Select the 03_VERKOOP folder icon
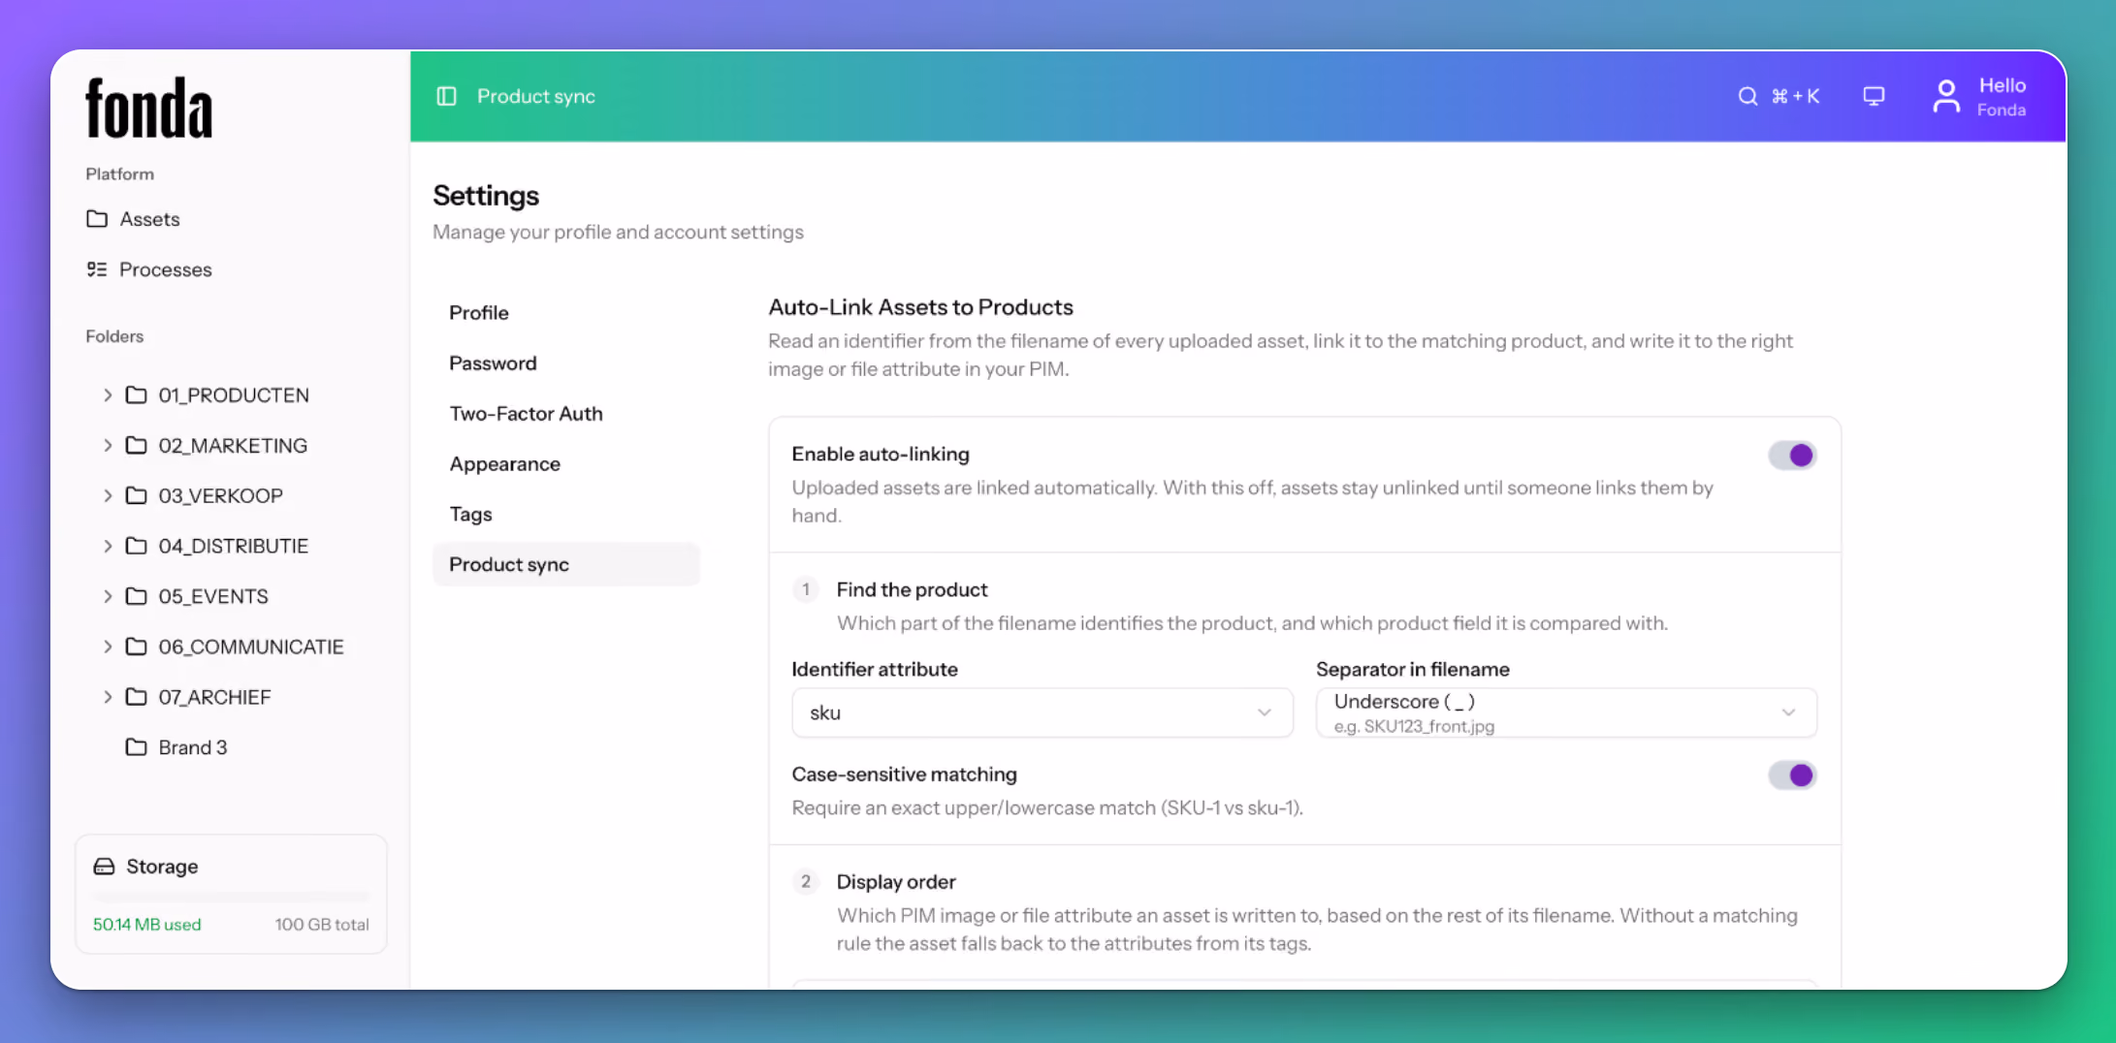 click(x=137, y=495)
